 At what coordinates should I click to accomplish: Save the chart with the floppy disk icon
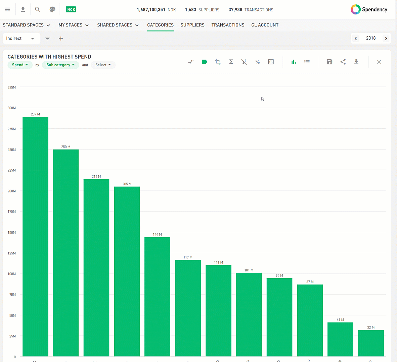point(329,62)
